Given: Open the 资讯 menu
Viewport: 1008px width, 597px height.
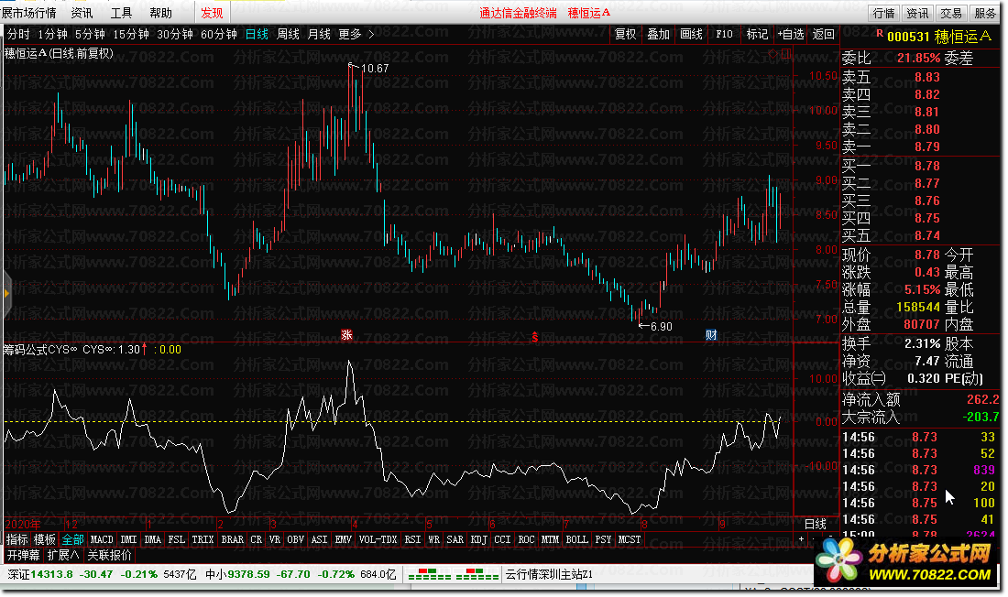Looking at the screenshot, I should [82, 13].
